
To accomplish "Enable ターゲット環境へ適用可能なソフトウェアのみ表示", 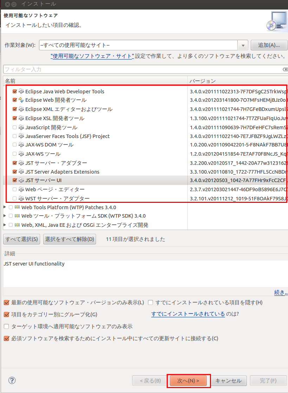I will 7,326.
